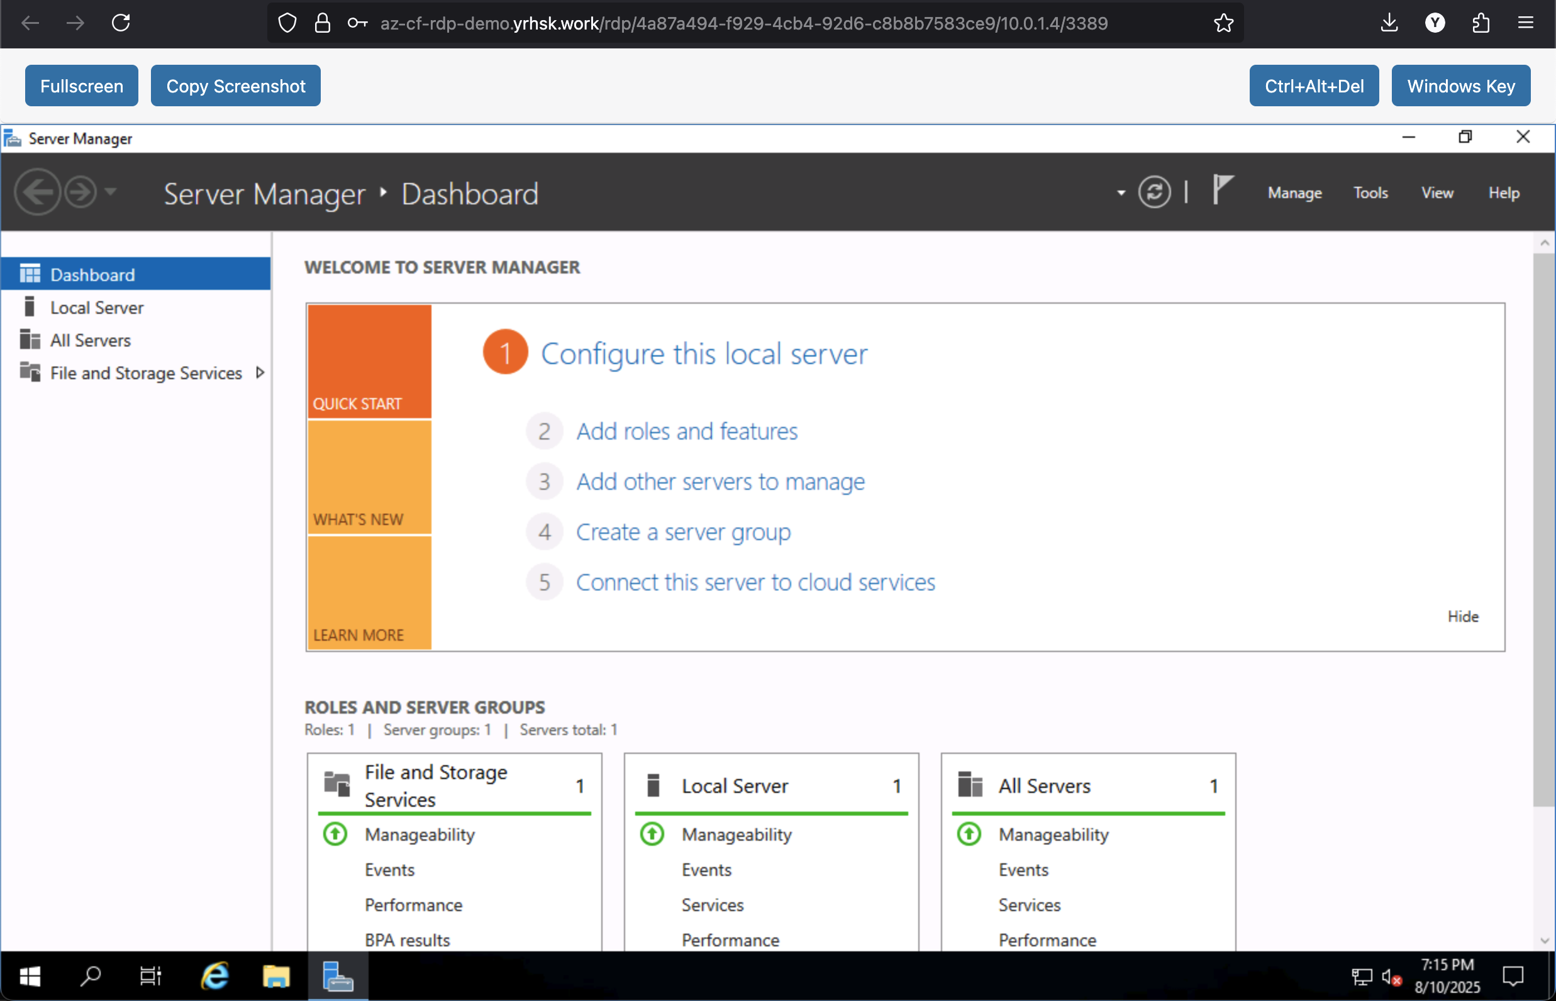Open Performance in File and Storage Services tile
The image size is (1556, 1001).
pos(414,905)
